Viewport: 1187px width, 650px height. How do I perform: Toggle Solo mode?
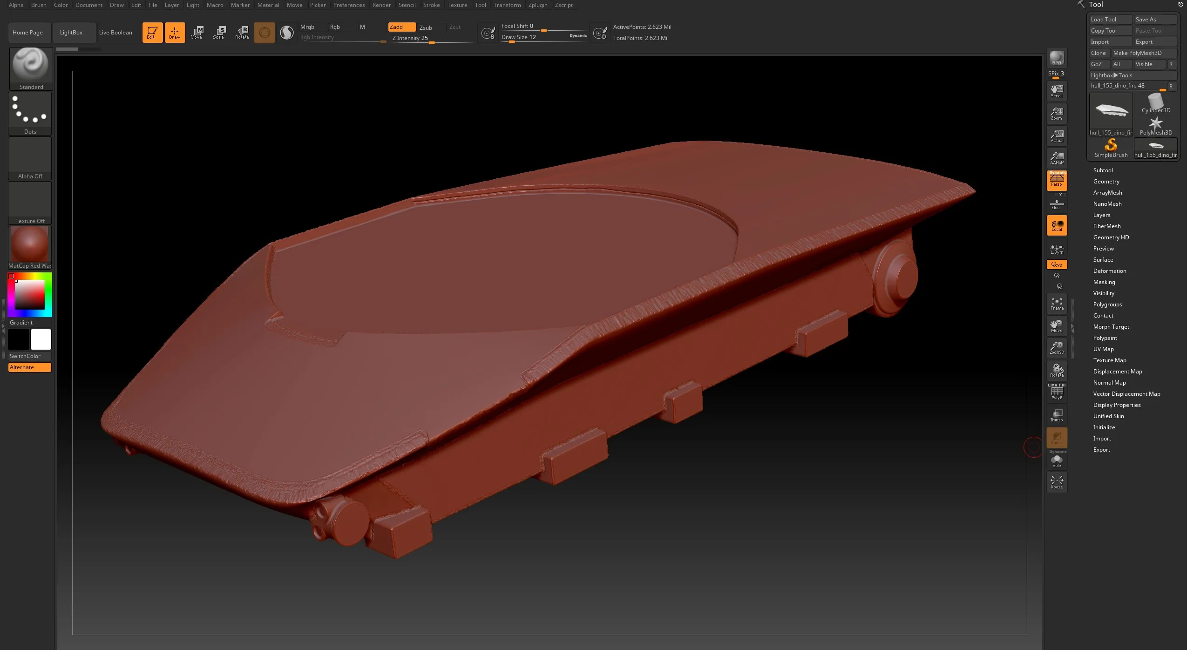pyautogui.click(x=1057, y=461)
